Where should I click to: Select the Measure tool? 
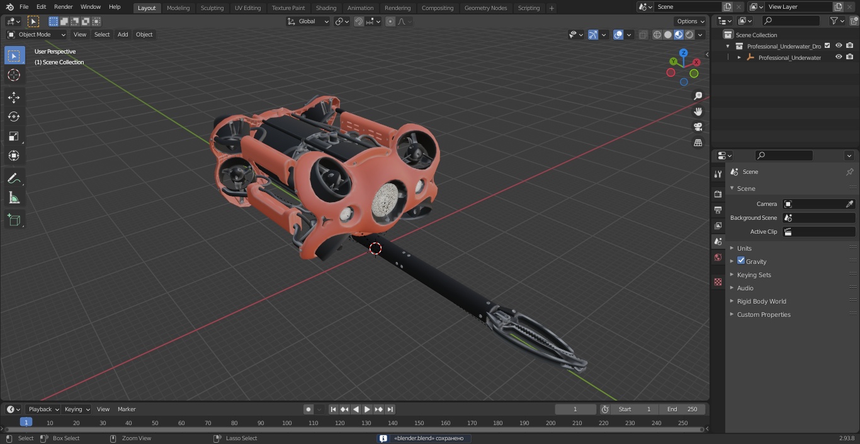click(14, 198)
